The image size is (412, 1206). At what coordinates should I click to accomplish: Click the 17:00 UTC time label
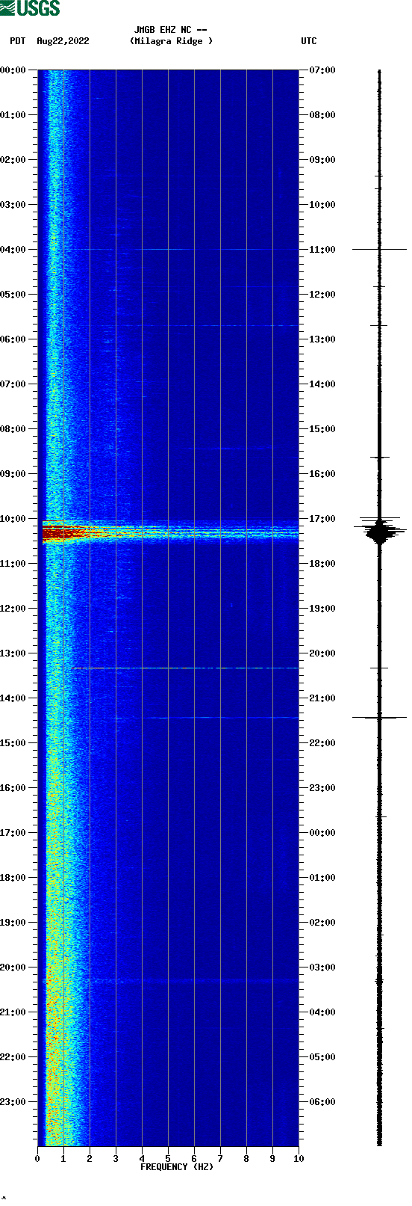point(322,519)
